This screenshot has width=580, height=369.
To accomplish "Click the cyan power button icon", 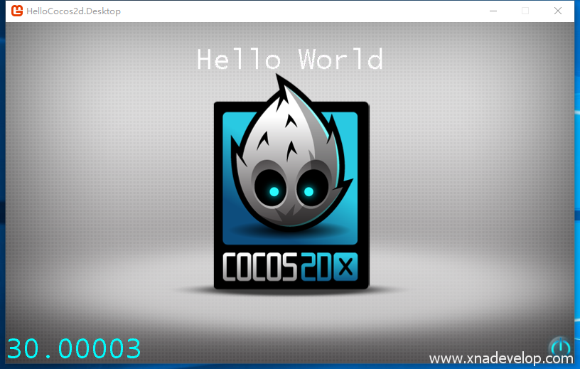I will 560,346.
